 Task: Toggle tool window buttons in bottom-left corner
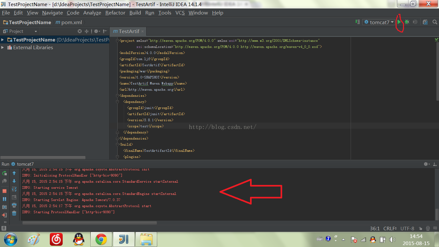pyautogui.click(x=4, y=228)
